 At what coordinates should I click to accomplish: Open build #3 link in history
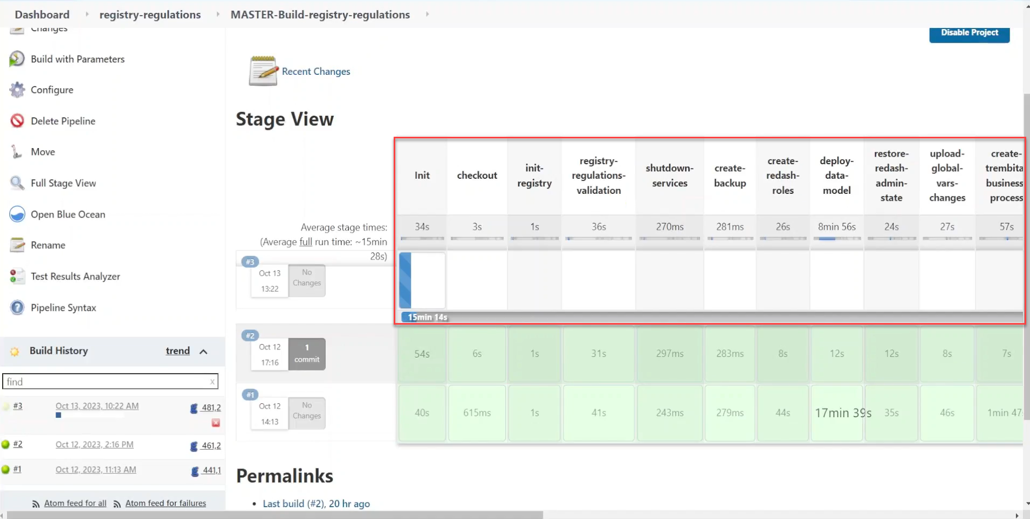(x=18, y=406)
